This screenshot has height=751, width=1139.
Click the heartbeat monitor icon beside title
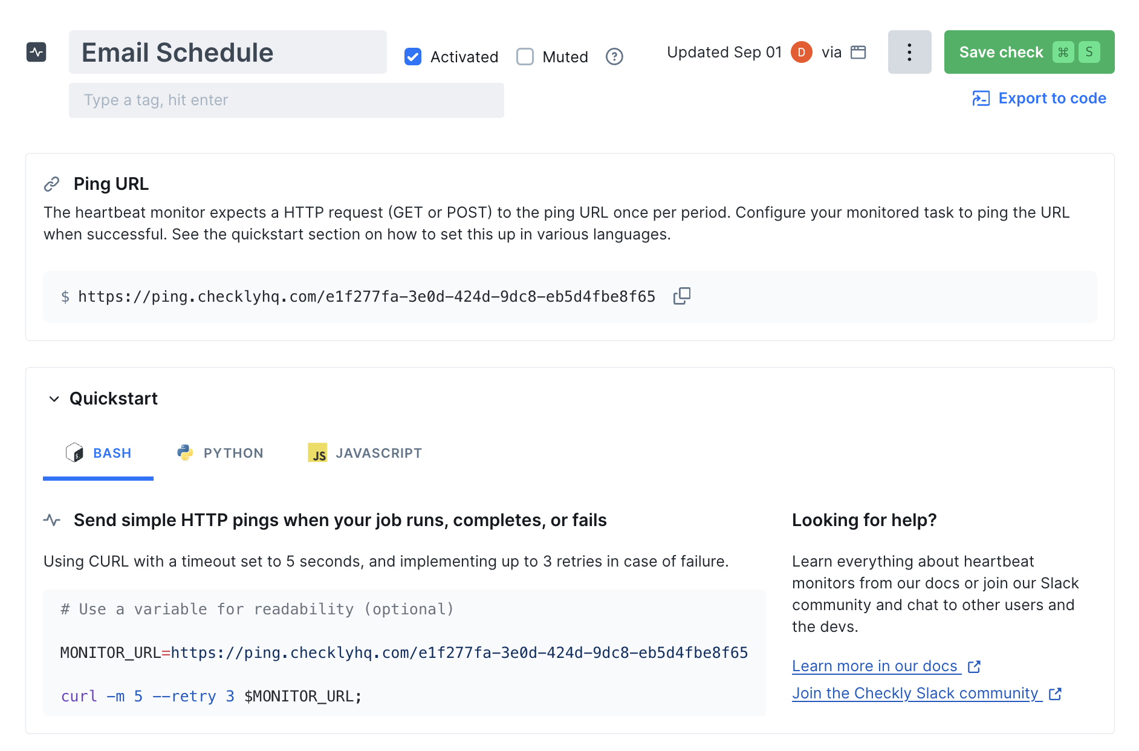[x=36, y=52]
